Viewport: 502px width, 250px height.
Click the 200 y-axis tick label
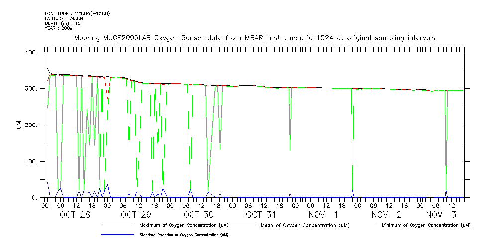click(31, 125)
